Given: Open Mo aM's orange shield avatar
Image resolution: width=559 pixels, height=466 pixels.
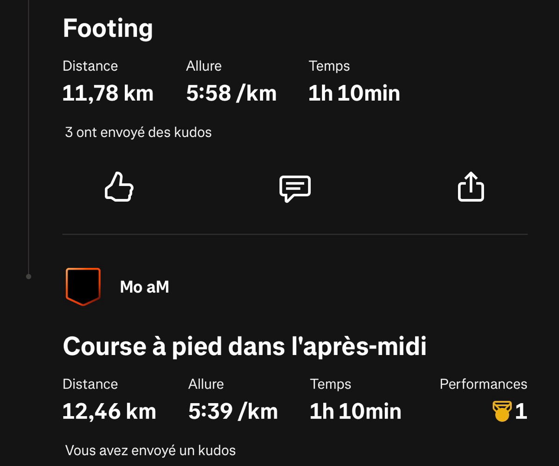Looking at the screenshot, I should tap(83, 287).
